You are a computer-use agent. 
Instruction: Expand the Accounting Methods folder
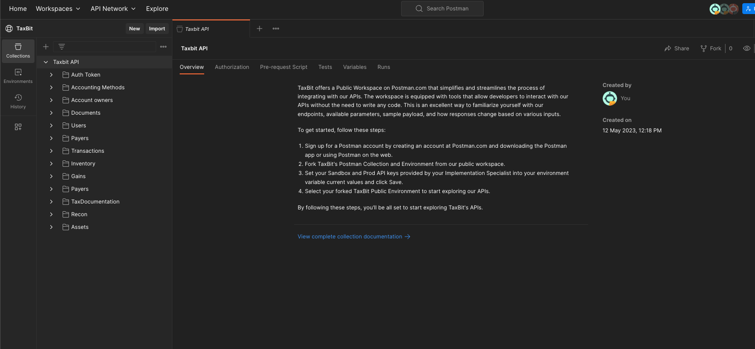coord(51,87)
